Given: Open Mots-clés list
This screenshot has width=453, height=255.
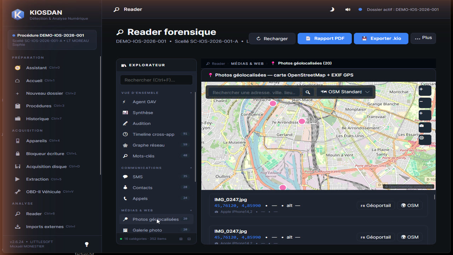Looking at the screenshot, I should click(x=156, y=156).
